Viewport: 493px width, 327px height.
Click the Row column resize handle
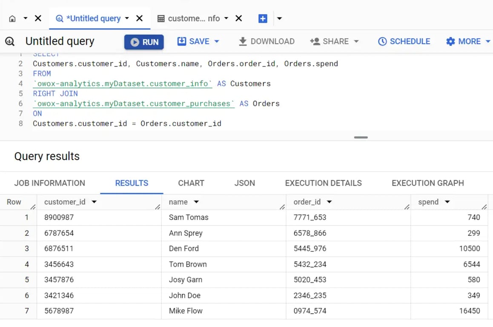(33, 207)
